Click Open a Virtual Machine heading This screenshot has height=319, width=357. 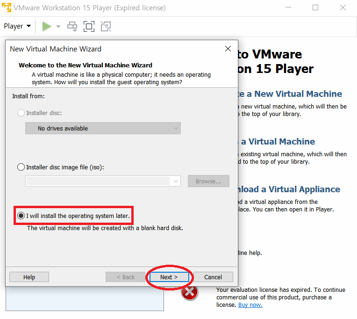pos(277,142)
